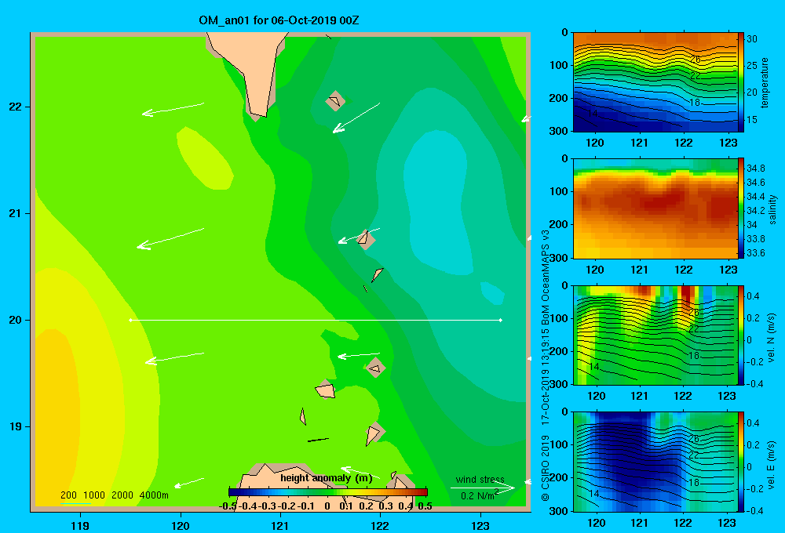Click the 'temperature' color bar axis label

click(765, 82)
